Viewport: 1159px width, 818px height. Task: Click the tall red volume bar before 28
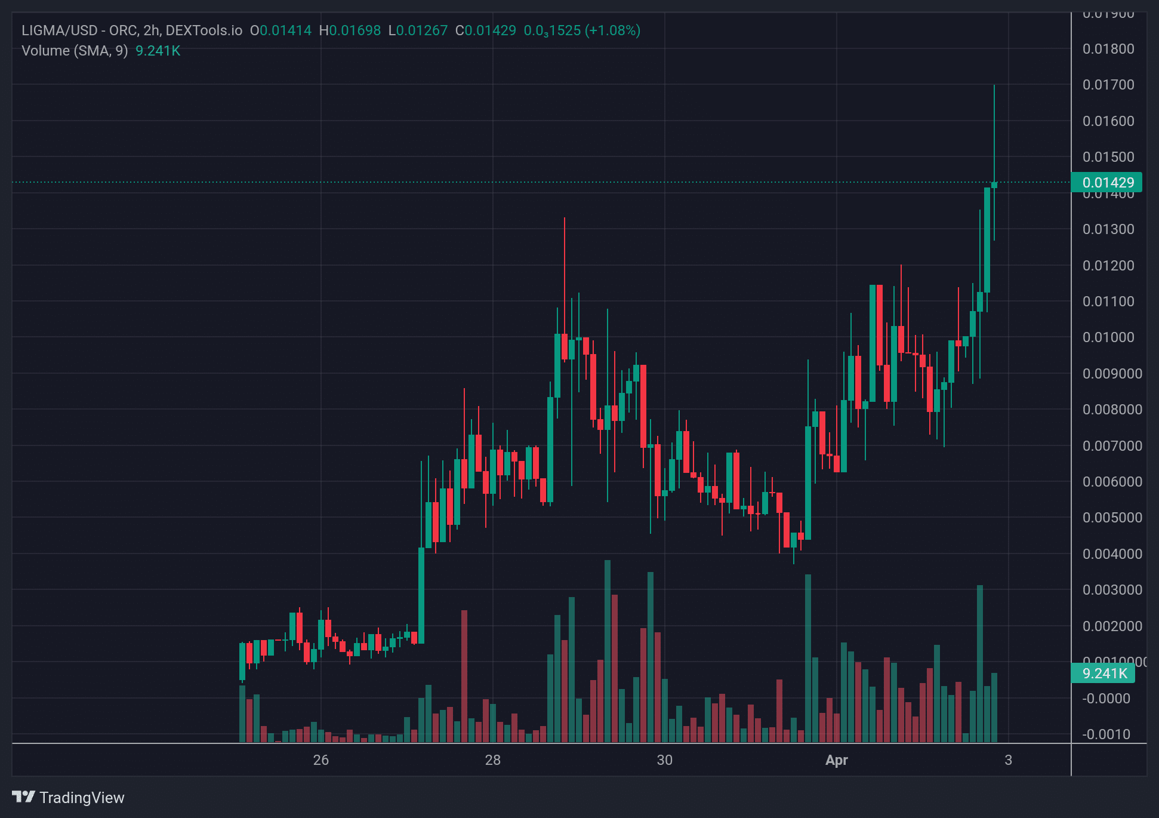(464, 676)
